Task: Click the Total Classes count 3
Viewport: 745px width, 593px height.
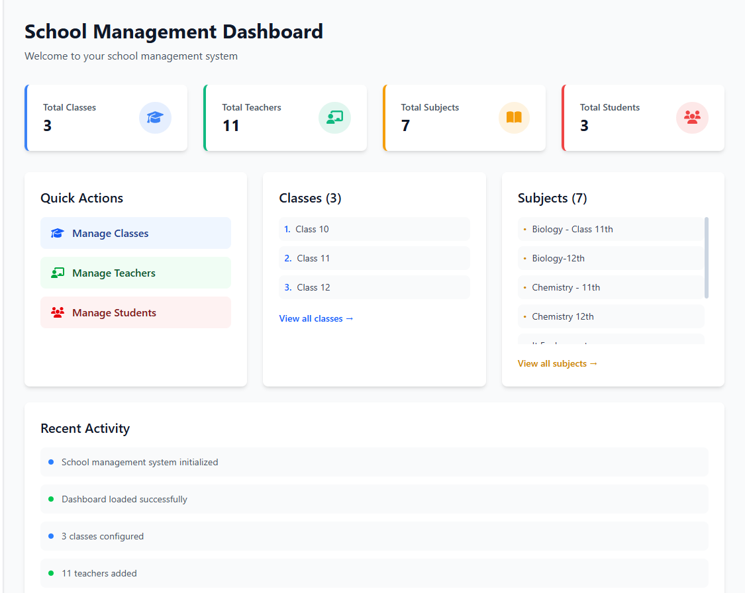Action: pos(47,126)
